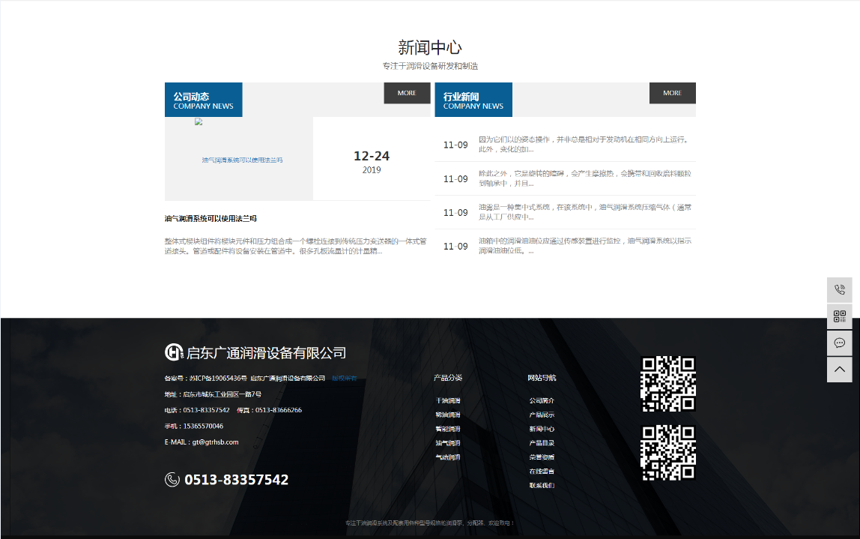Click the news thumbnail image placeholder
860x539 pixels.
[x=238, y=159]
